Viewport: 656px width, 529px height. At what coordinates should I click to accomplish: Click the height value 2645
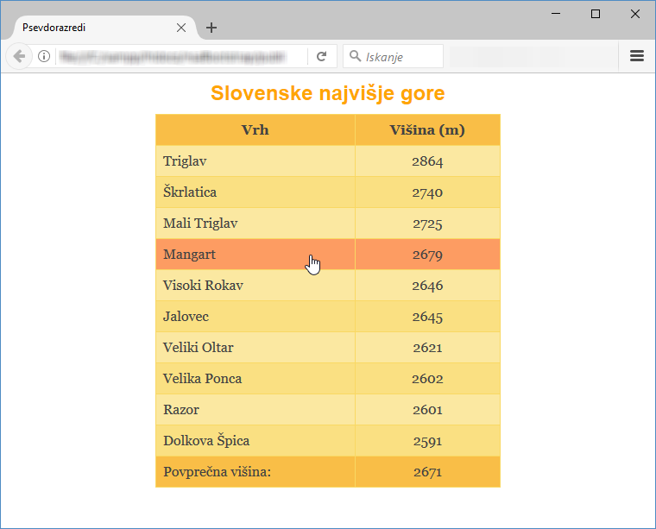427,317
